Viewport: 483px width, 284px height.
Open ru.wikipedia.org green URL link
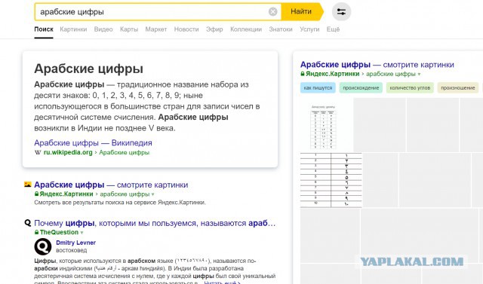[x=68, y=152]
